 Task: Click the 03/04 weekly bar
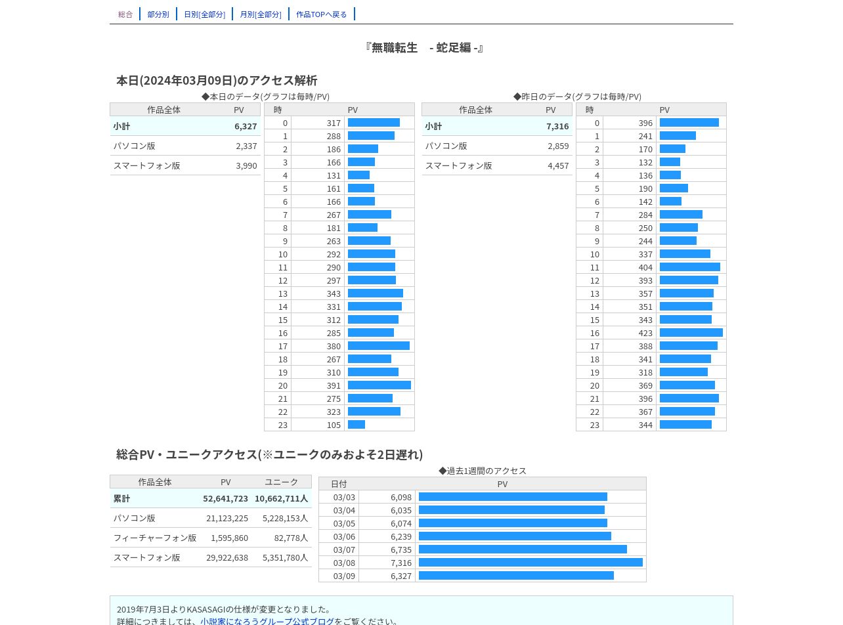coord(511,510)
